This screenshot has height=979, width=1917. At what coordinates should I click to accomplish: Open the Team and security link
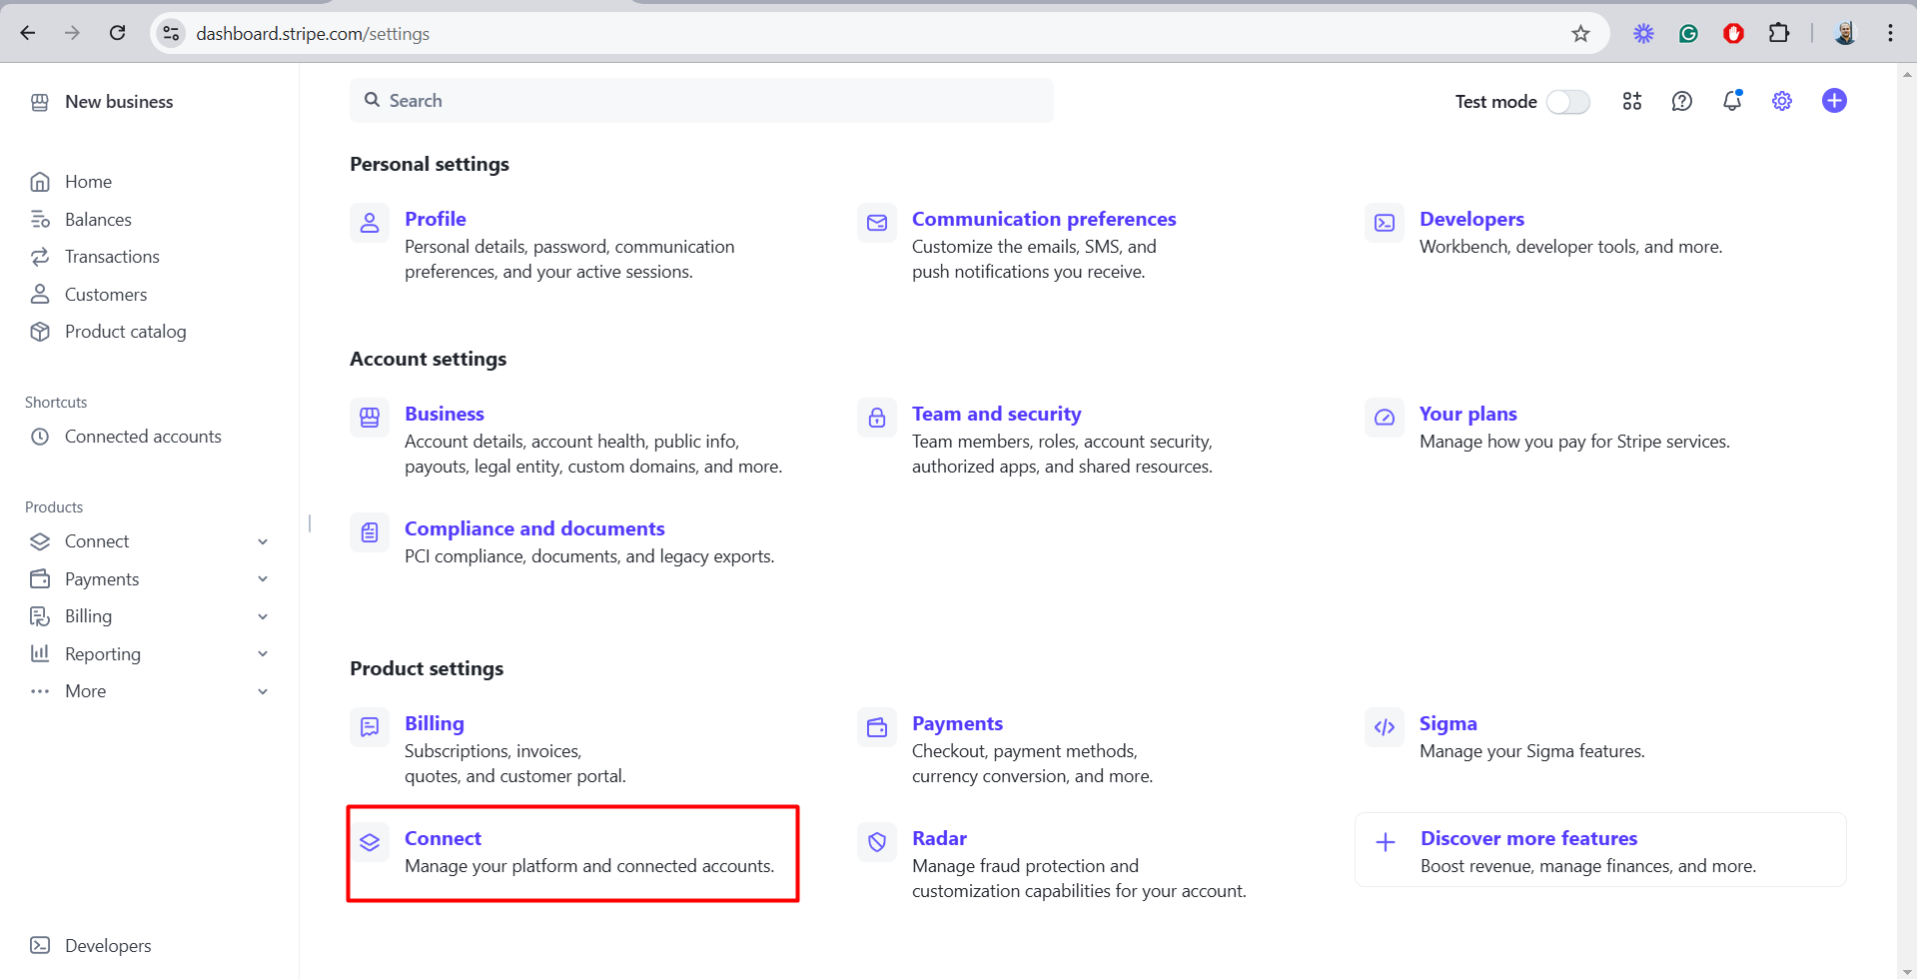[x=996, y=414]
